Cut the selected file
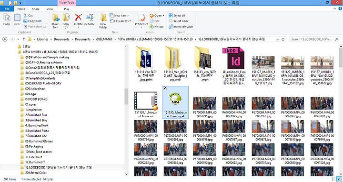Image resolution: width=343 pixels, height=182 pixels. pos(28,16)
